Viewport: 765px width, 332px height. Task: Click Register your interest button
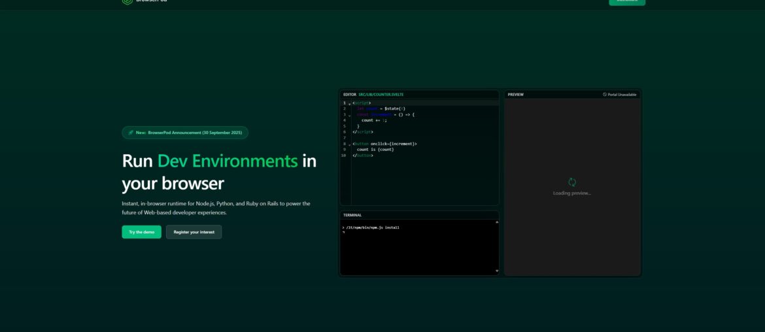click(x=194, y=232)
